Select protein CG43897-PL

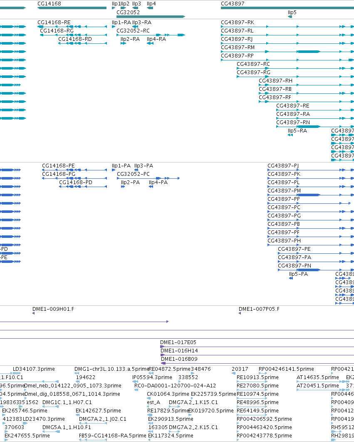pos(284,182)
